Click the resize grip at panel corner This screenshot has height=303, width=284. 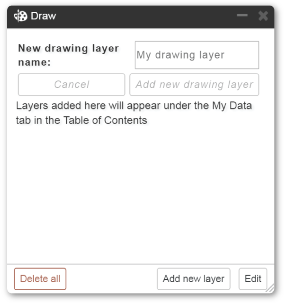(x=270, y=288)
